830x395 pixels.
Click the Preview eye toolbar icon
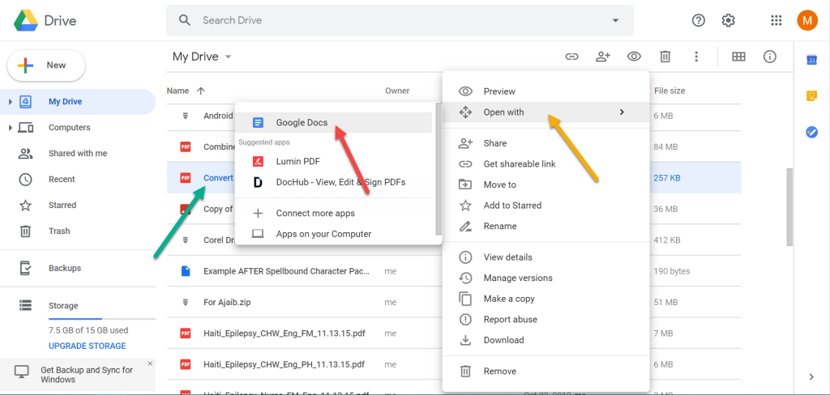point(634,57)
